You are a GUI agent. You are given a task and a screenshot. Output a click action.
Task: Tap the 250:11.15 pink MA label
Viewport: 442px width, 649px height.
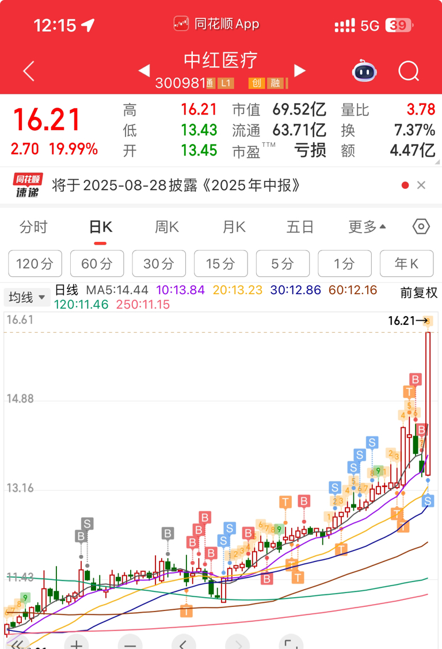coord(143,305)
